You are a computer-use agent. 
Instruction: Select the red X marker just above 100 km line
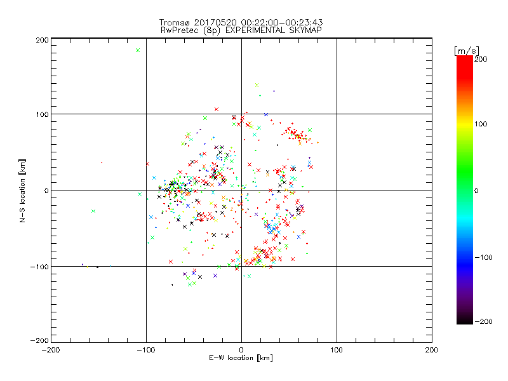tap(217, 109)
